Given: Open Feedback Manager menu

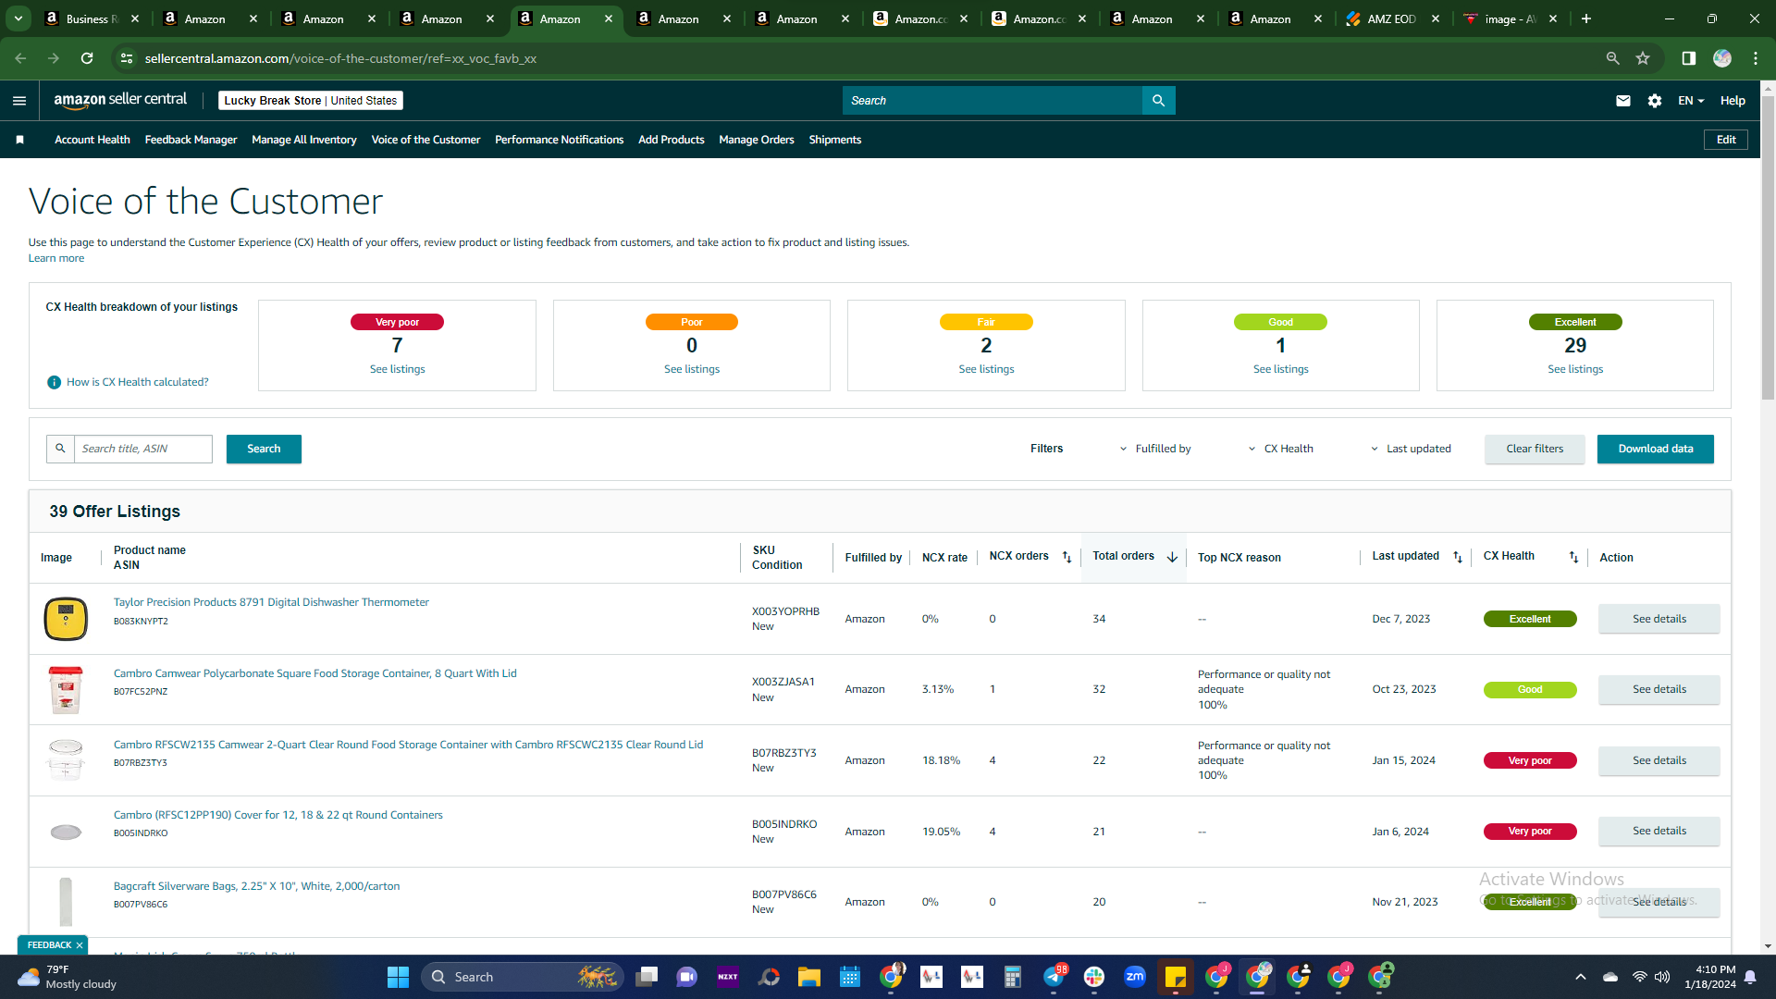Looking at the screenshot, I should point(191,140).
